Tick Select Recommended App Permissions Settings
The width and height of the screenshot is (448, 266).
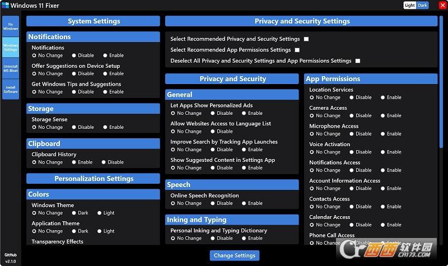click(297, 50)
